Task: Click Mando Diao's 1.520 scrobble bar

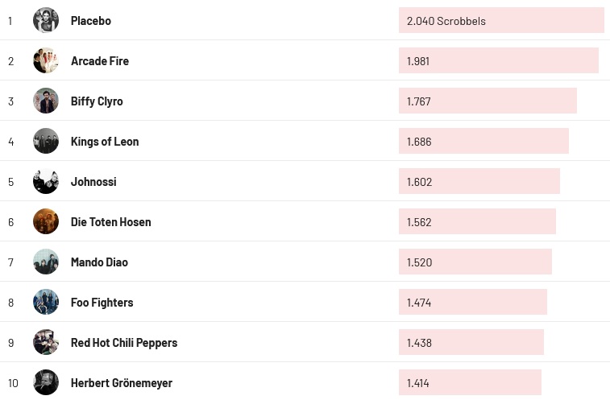Action: pos(475,262)
